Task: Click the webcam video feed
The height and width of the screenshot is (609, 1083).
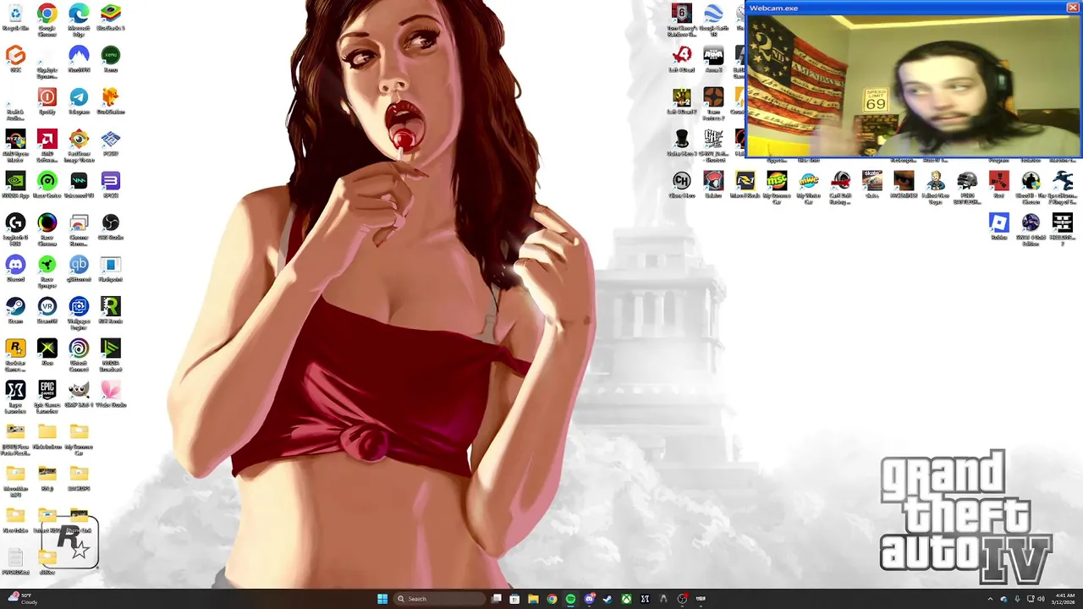Action: click(914, 86)
